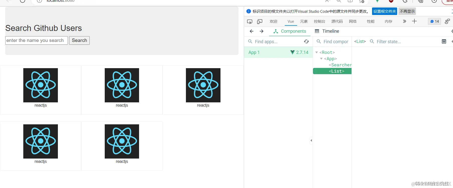Screen dimensions: 453x188
Task: Go forward with Vue devtools right arrow
Action: click(261, 31)
